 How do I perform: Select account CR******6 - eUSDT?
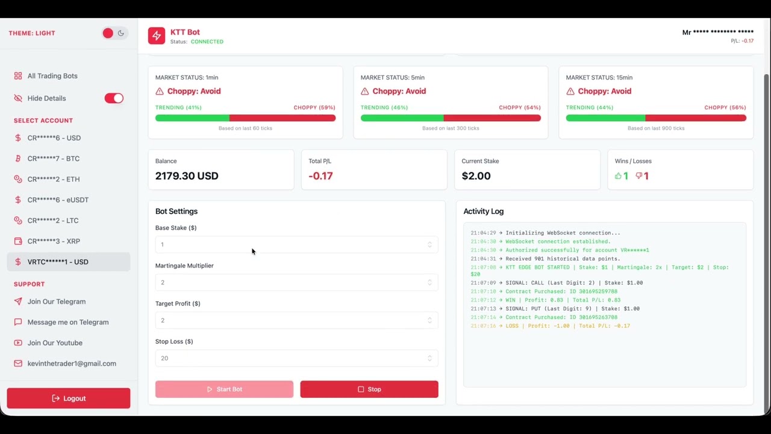point(69,200)
